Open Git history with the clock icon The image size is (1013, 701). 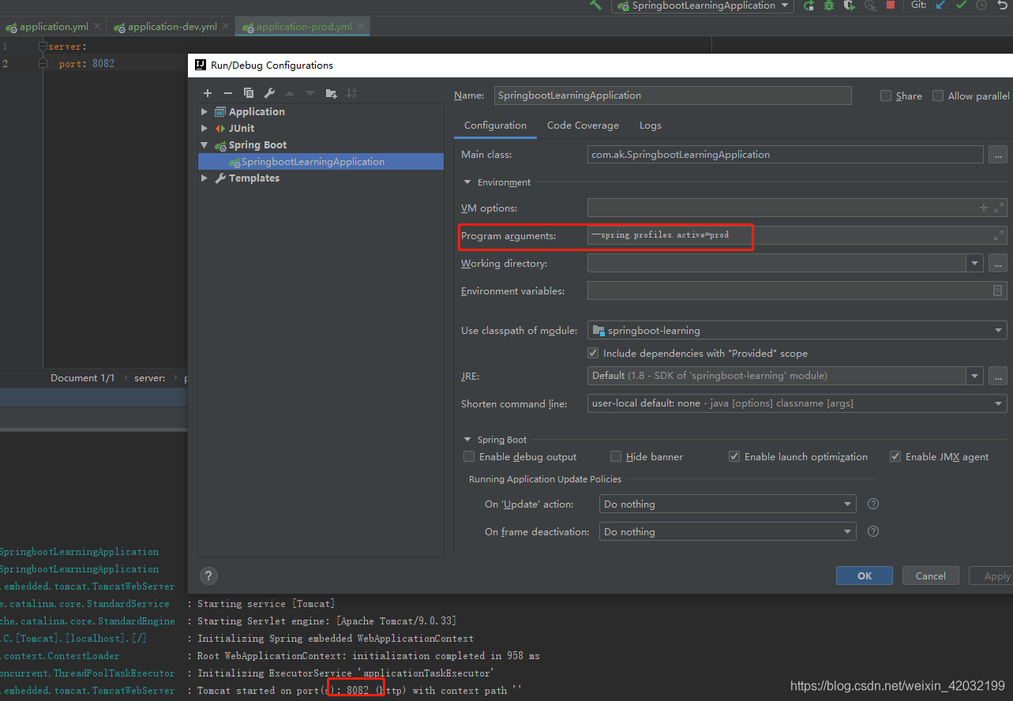981,5
